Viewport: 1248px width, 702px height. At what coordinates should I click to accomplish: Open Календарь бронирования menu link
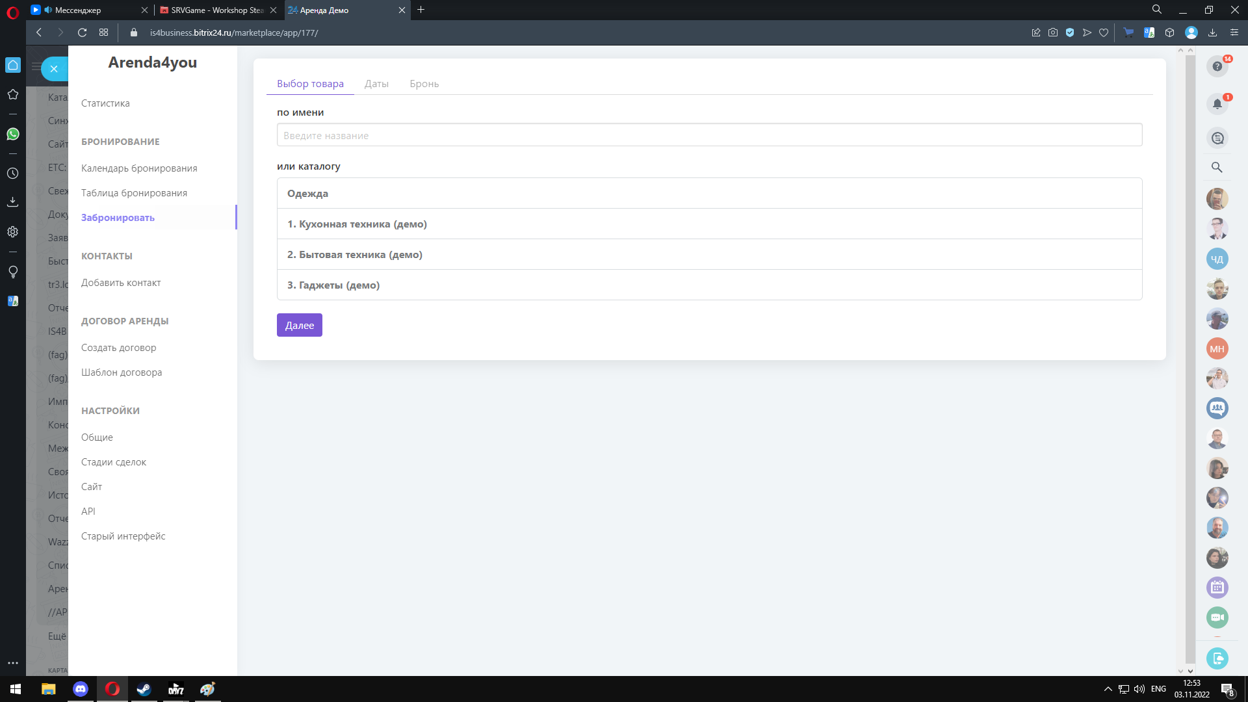[x=139, y=168]
